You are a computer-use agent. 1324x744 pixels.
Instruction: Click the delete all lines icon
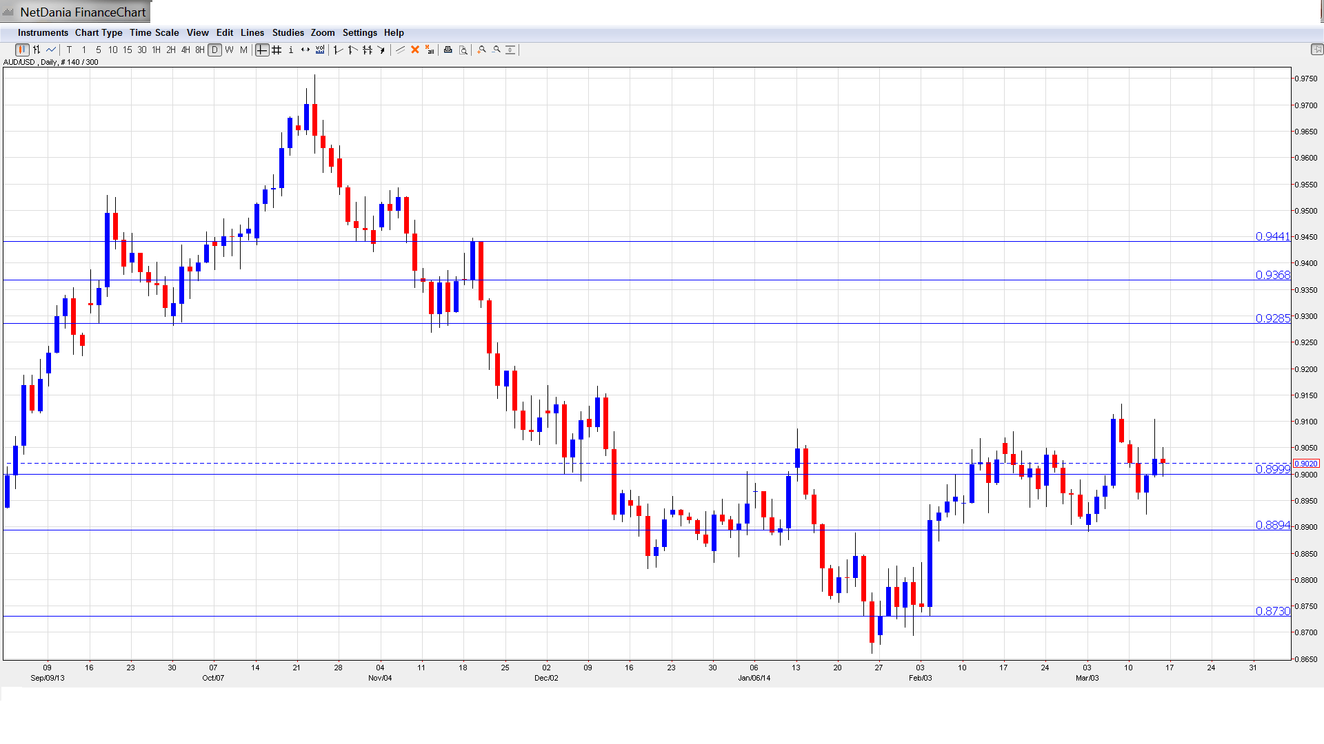point(430,50)
